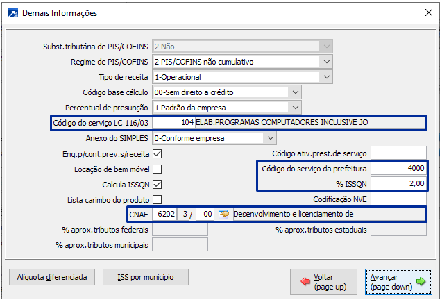
Task: Click the % ISSQN value field
Action: (398, 183)
